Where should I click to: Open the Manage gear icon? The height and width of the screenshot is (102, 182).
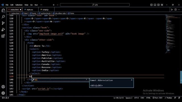[3, 93]
